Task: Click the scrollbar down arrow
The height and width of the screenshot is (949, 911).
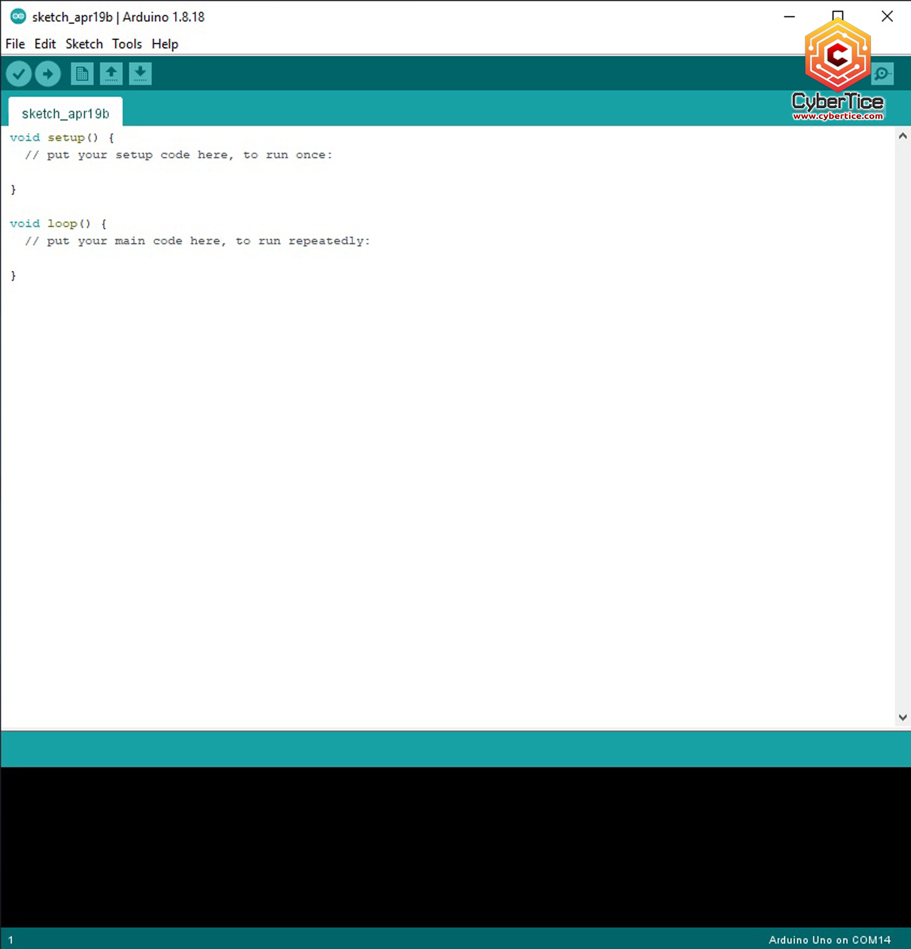Action: pyautogui.click(x=902, y=717)
